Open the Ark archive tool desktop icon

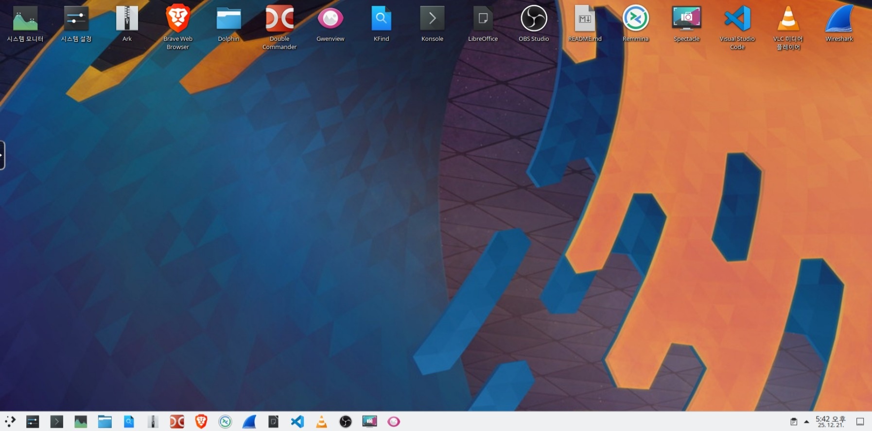tap(127, 19)
